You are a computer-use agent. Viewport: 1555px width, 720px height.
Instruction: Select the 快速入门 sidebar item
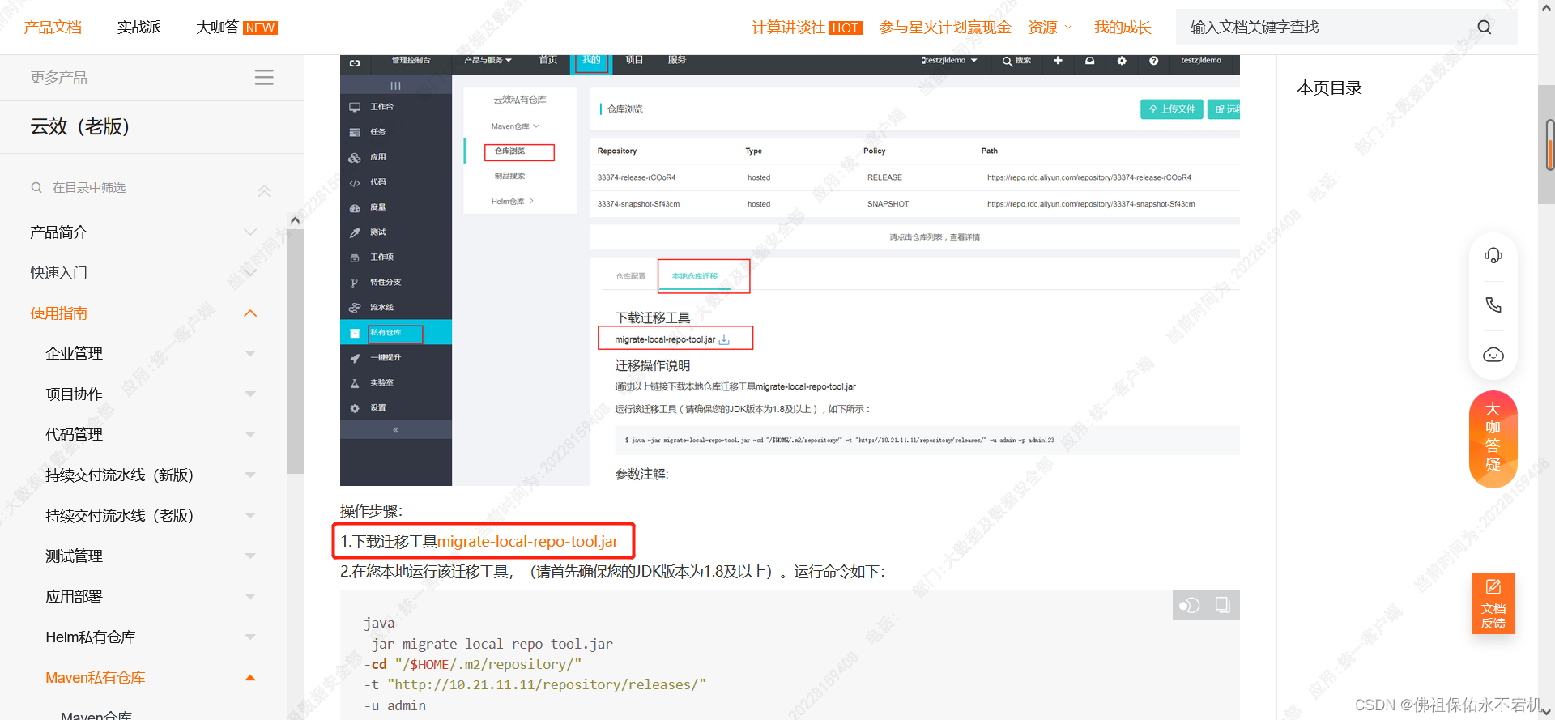pos(58,273)
